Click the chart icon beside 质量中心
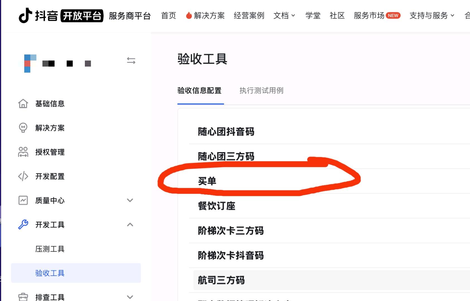 click(x=23, y=200)
